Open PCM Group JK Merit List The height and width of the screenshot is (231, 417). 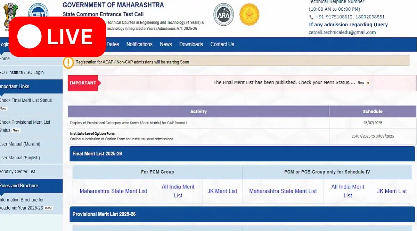point(222,191)
